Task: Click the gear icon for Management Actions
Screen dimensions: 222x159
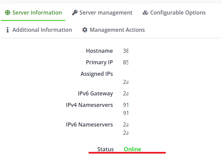Action: point(85,30)
